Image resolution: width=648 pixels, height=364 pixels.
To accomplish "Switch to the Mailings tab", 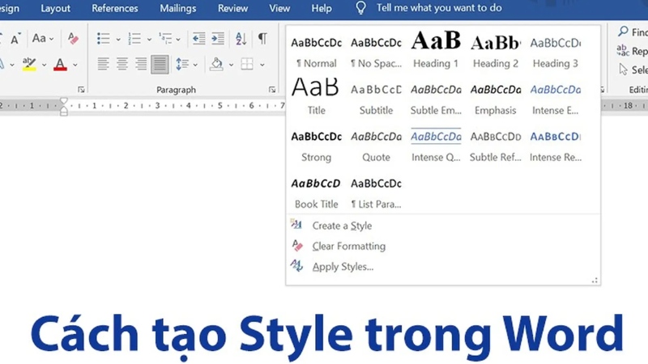I will pos(178,8).
